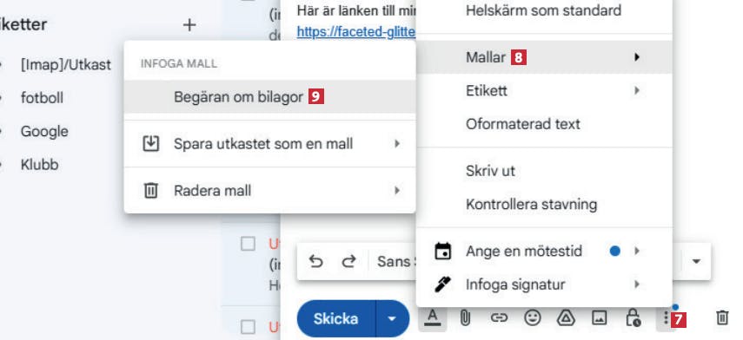Toggle confidential mode lock-clock icon
This screenshot has height=340, width=743.
633,318
